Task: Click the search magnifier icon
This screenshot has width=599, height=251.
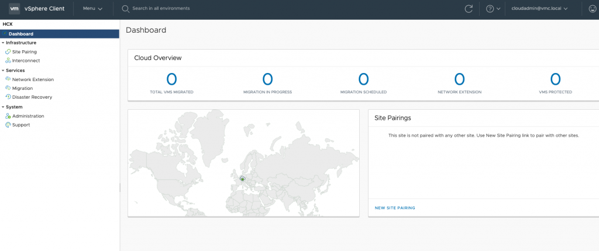Action: coord(125,9)
